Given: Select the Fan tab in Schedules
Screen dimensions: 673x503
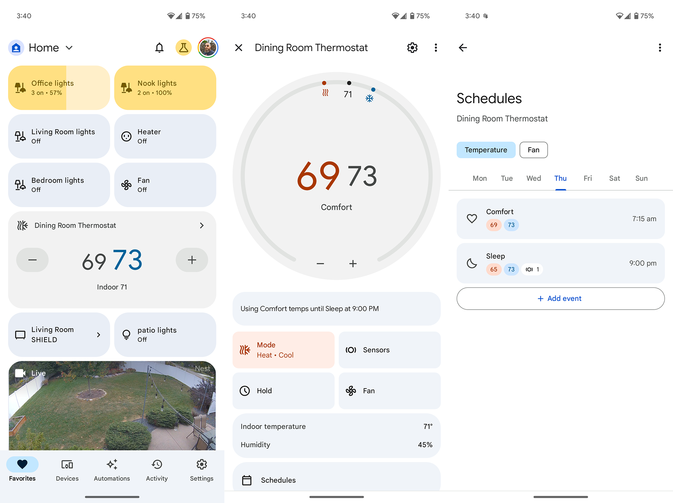Looking at the screenshot, I should click(532, 150).
